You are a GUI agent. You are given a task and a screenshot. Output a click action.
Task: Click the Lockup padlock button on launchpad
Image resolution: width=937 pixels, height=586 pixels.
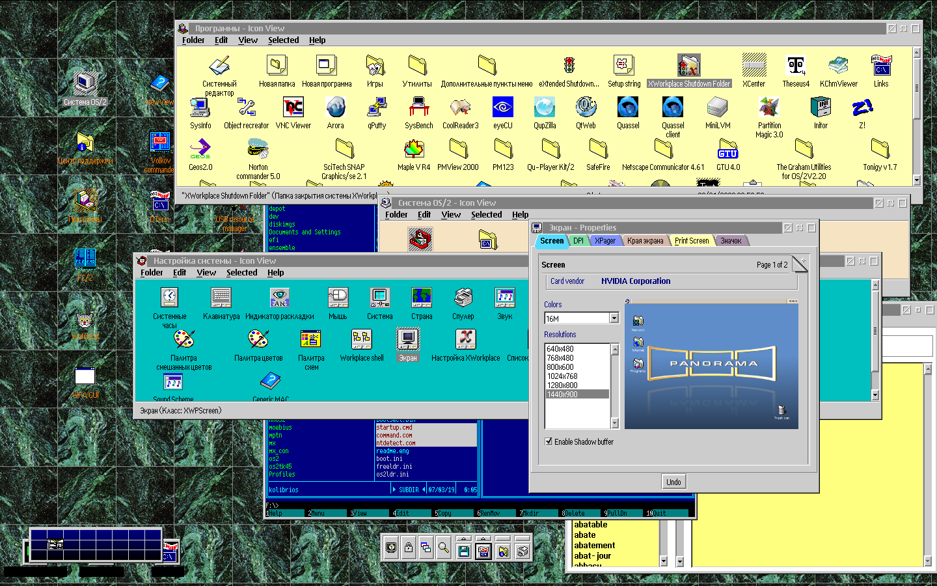tap(409, 548)
